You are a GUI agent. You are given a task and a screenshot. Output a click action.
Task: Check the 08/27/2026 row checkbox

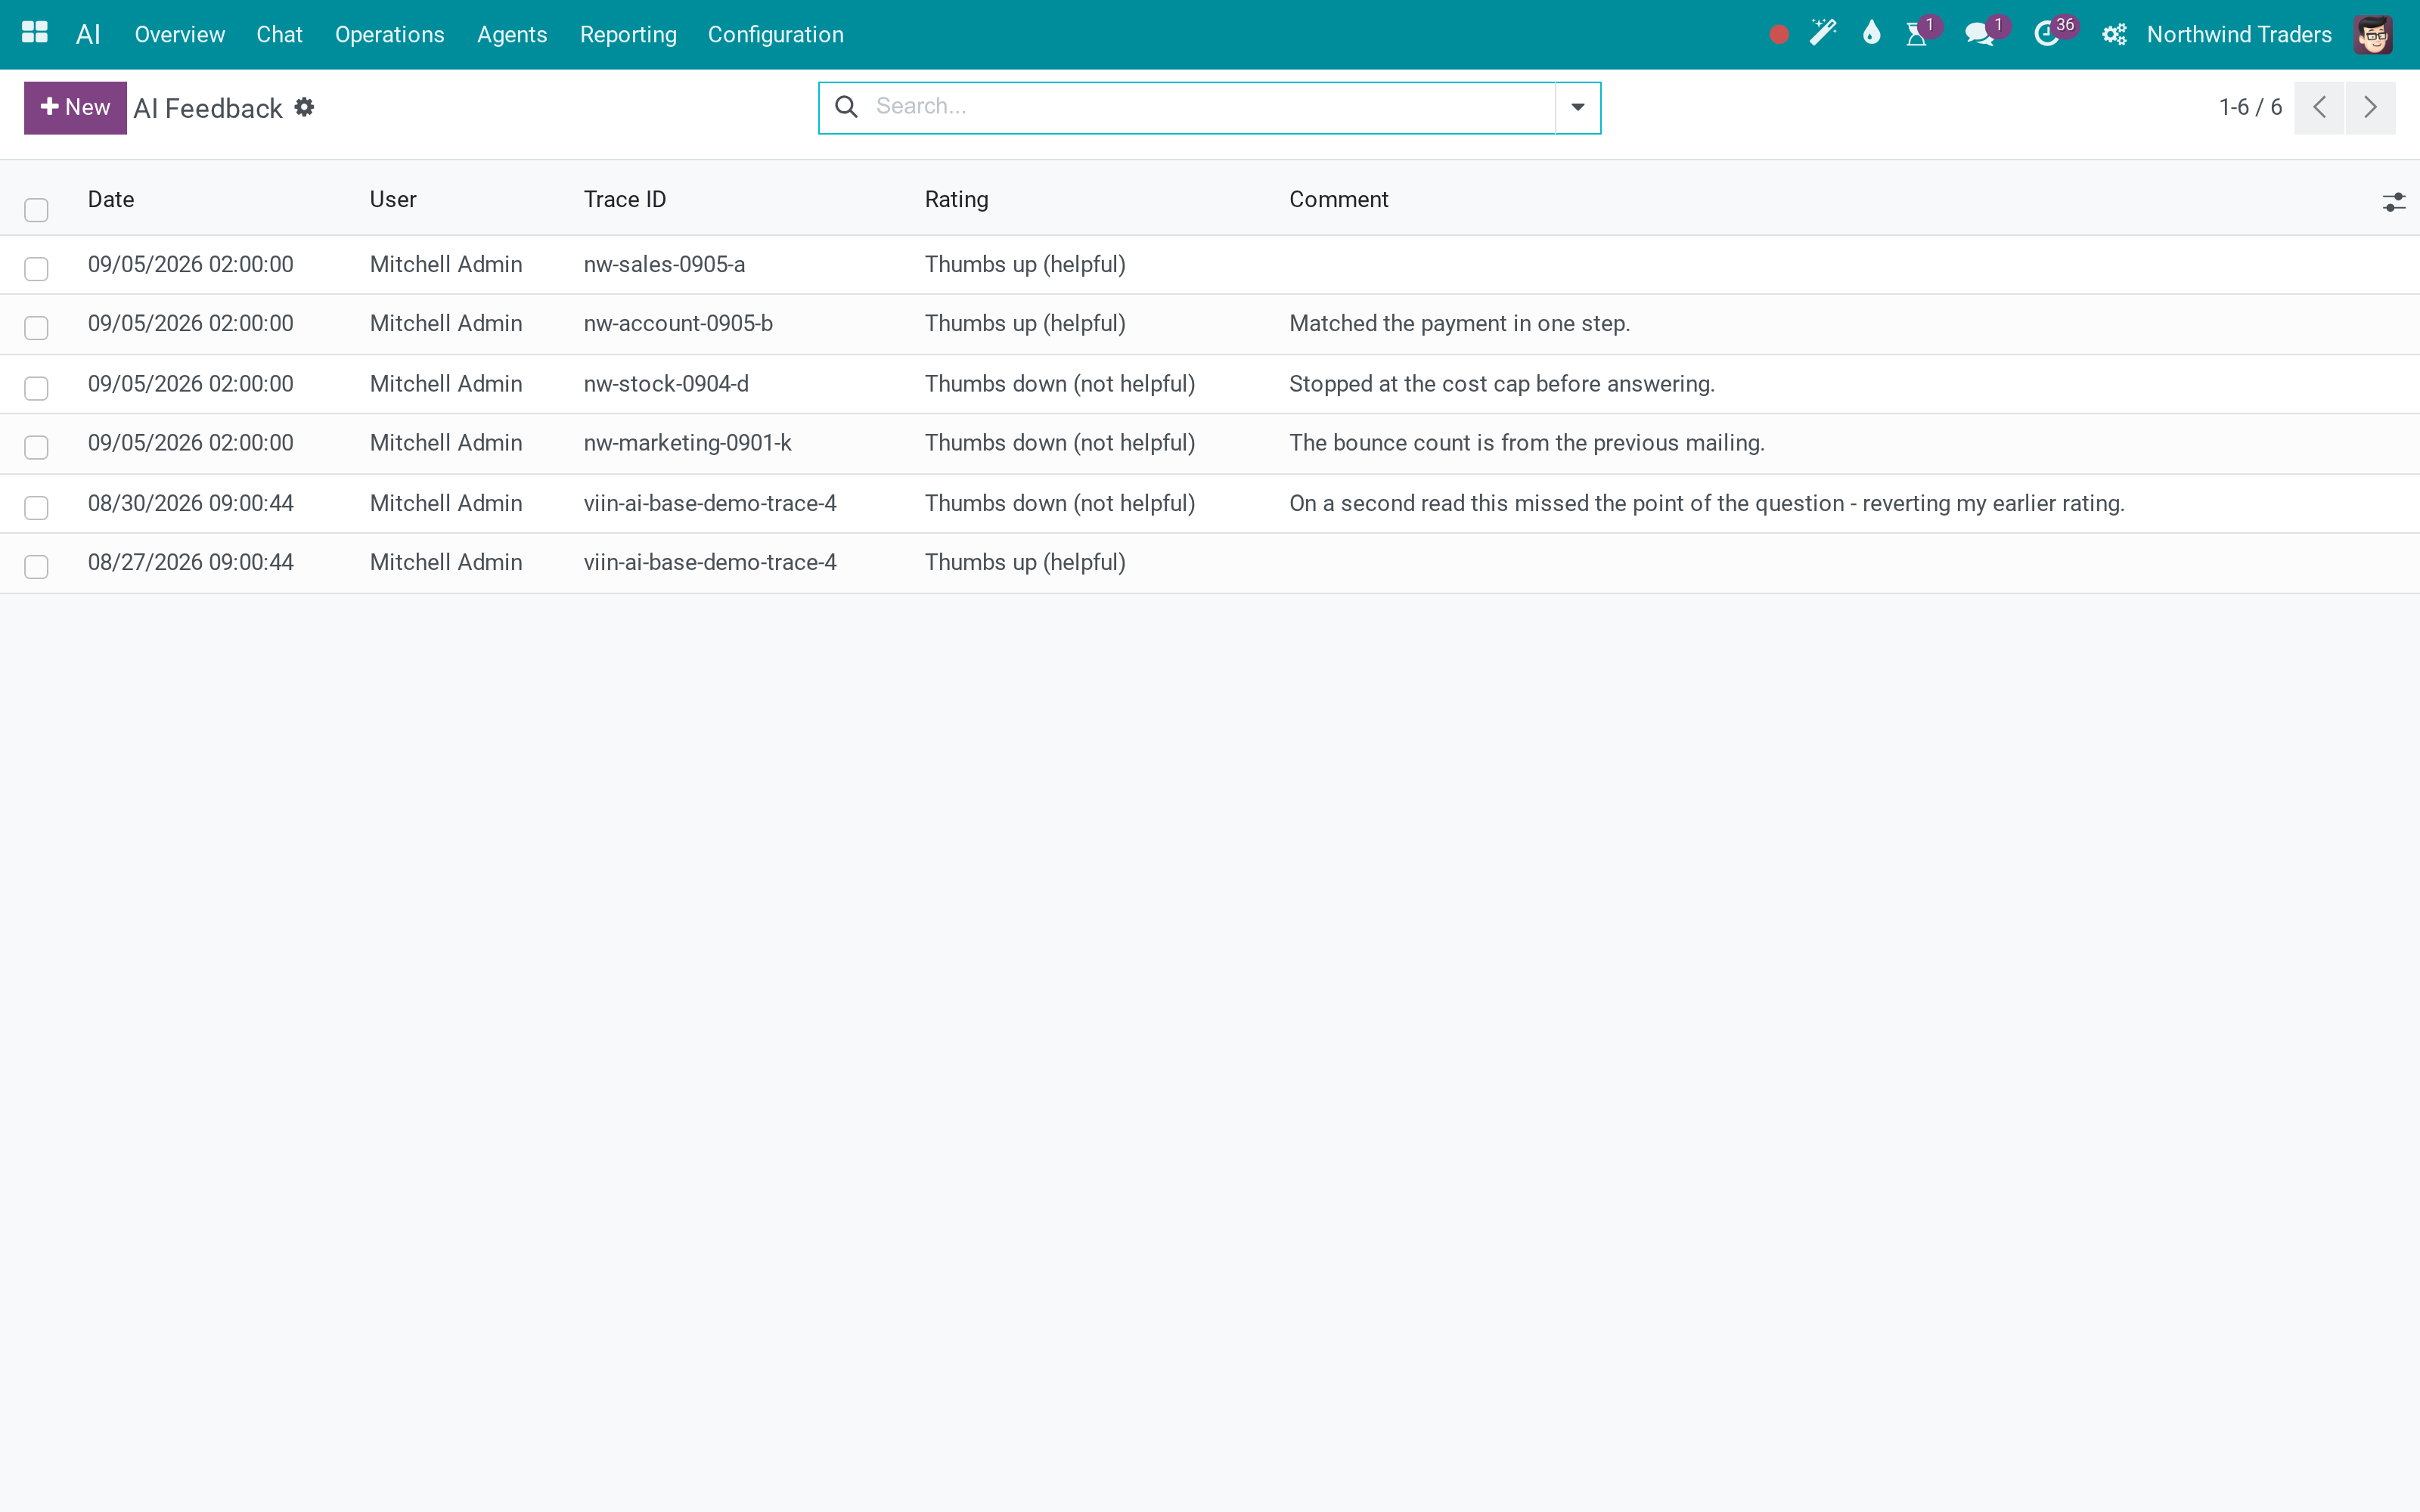pyautogui.click(x=37, y=566)
